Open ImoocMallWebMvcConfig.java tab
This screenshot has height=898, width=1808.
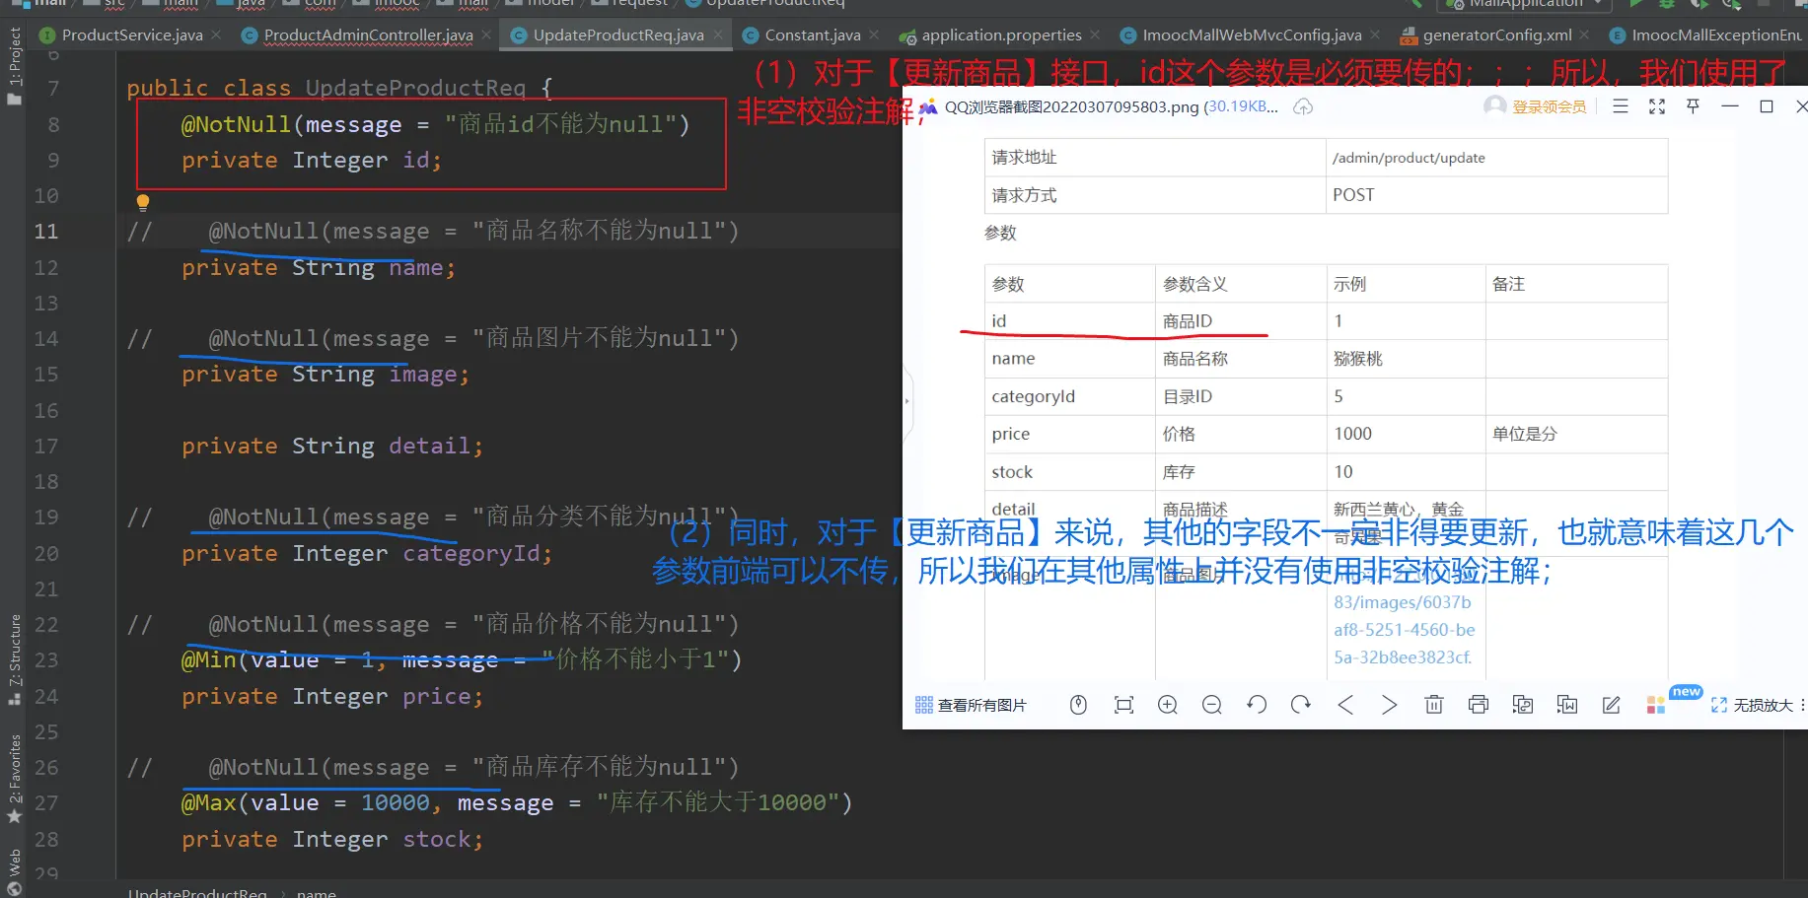[1252, 35]
